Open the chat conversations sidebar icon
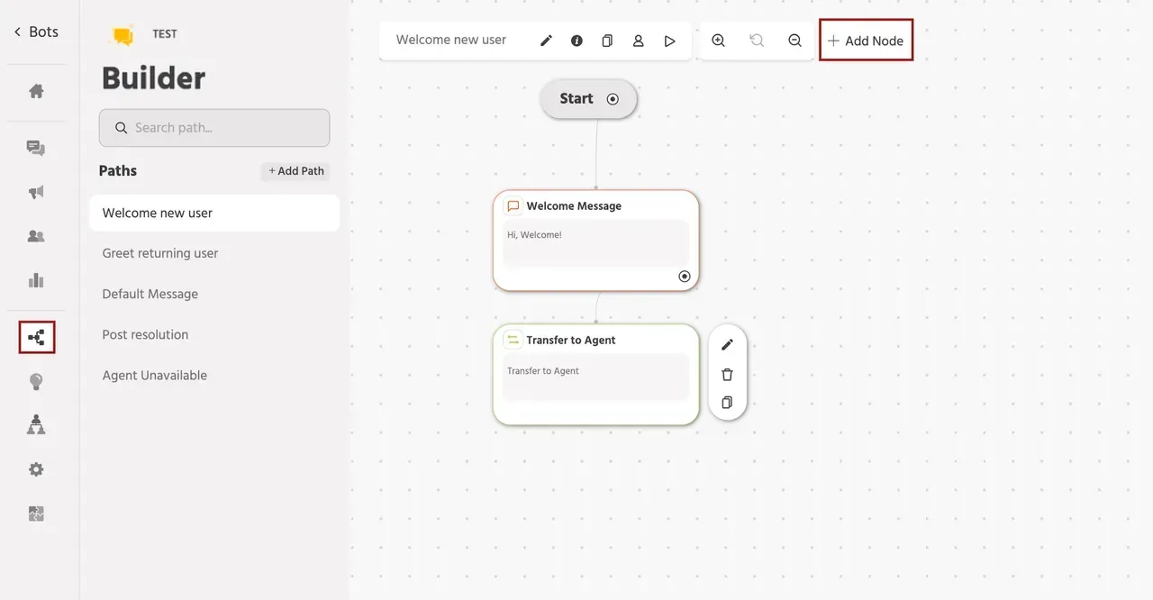Screen dimensions: 1153x600 tap(36, 149)
